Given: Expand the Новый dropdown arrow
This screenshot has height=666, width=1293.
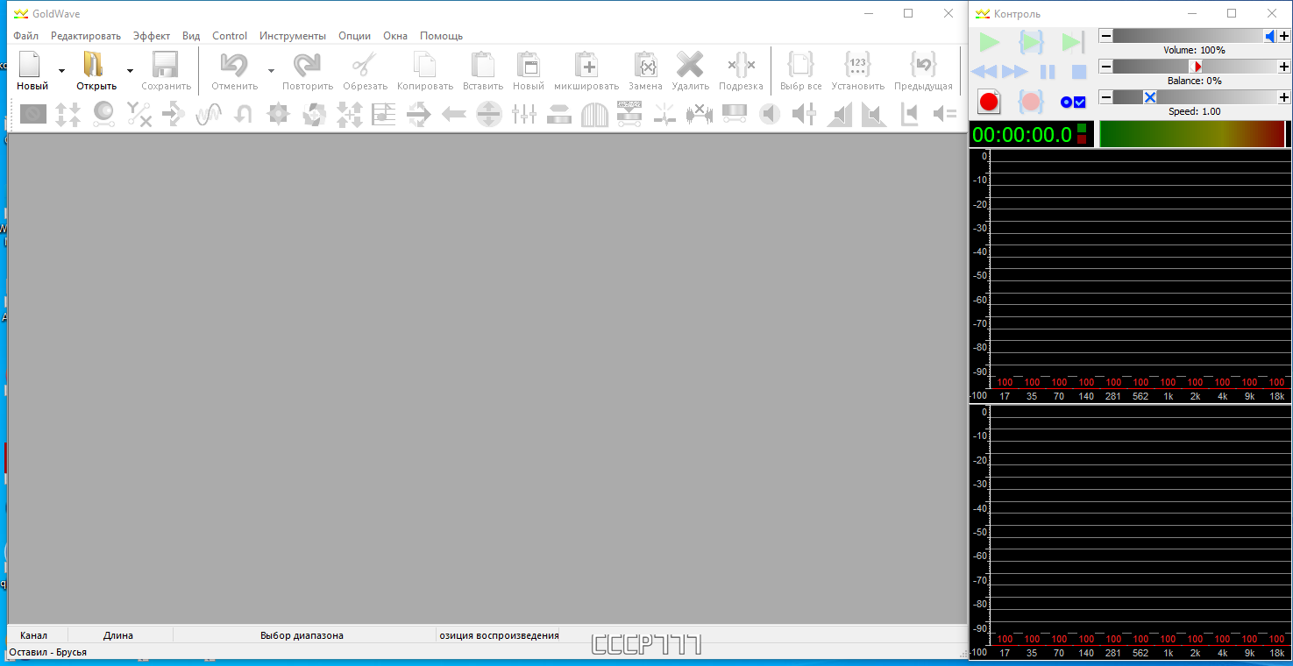Looking at the screenshot, I should [61, 71].
